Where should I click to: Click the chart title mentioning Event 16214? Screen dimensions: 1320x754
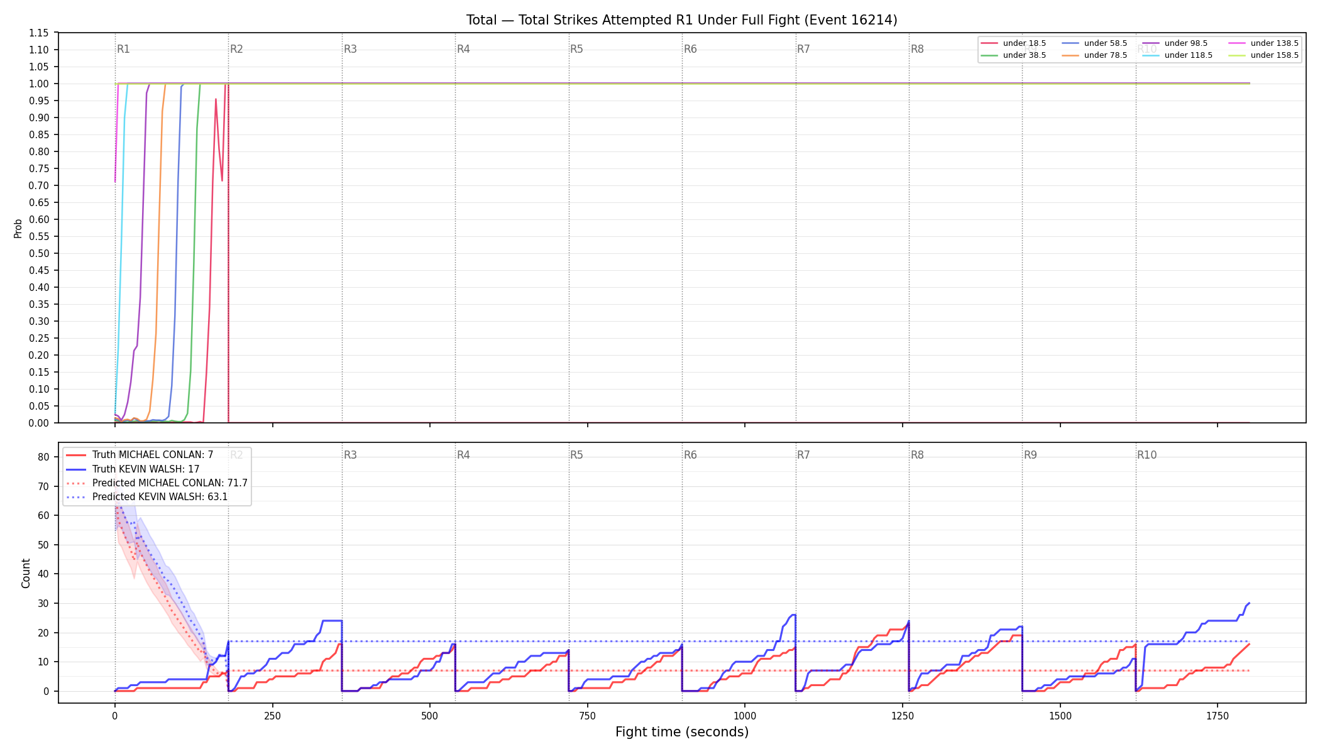click(x=682, y=20)
